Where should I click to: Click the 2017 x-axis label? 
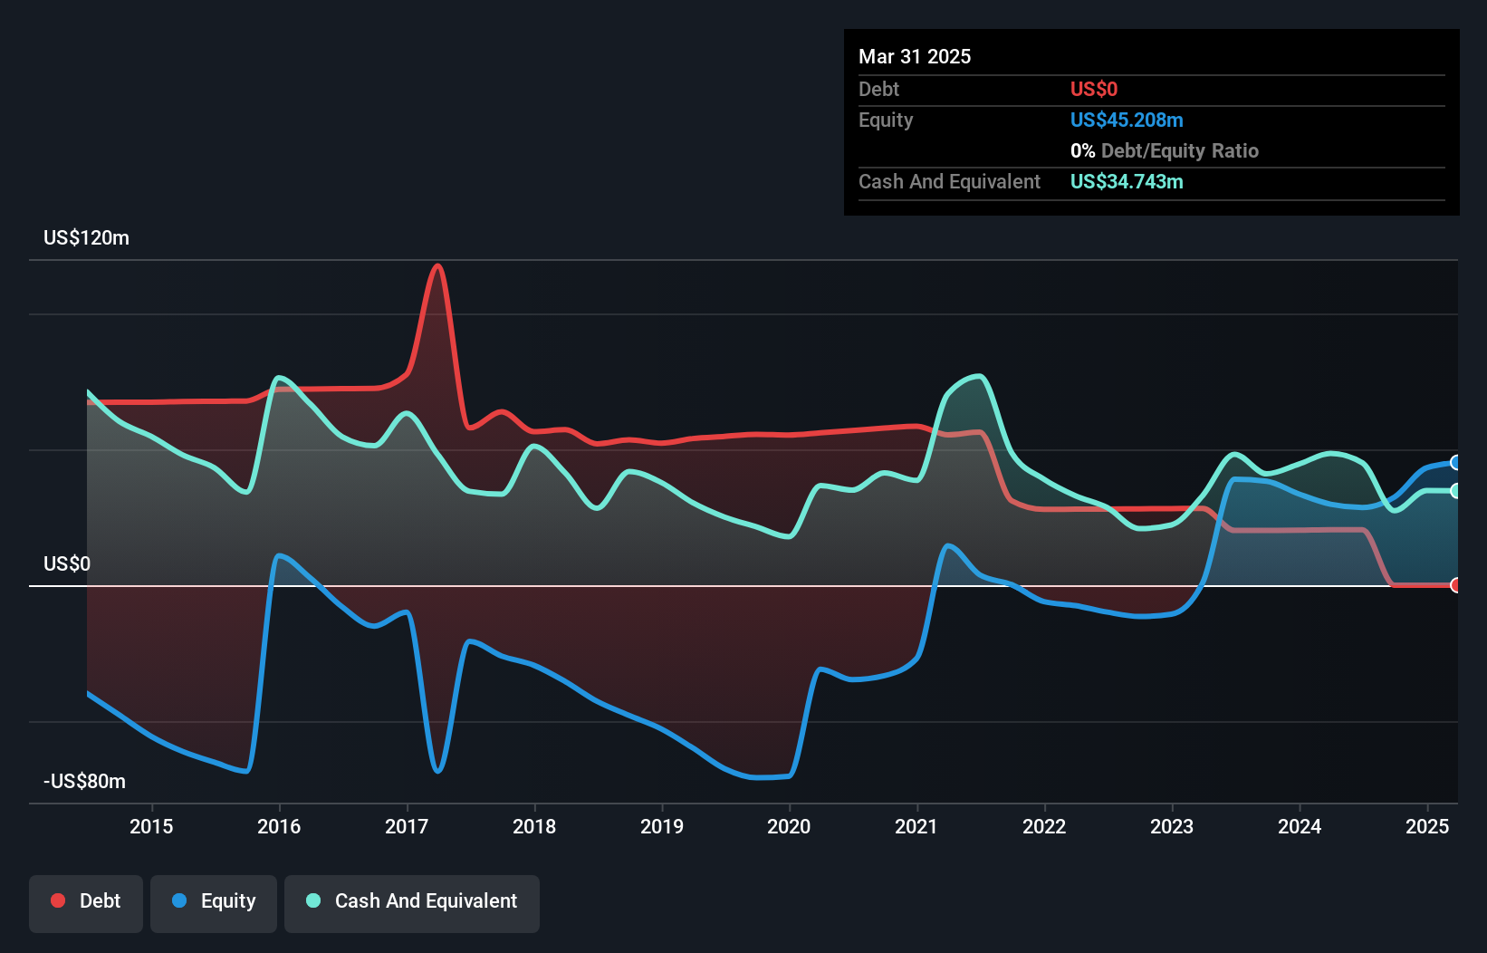point(407,826)
